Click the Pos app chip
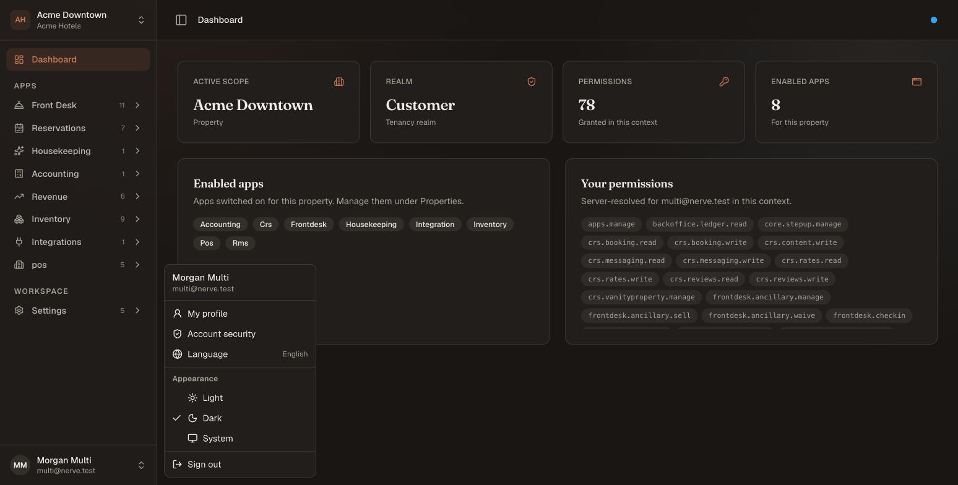Viewport: 958px width, 485px height. (x=207, y=243)
